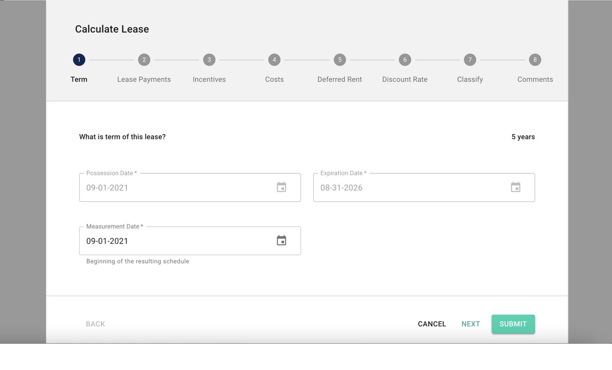Click the highlighted step 1 circle
The image size is (612, 370).
(x=79, y=59)
